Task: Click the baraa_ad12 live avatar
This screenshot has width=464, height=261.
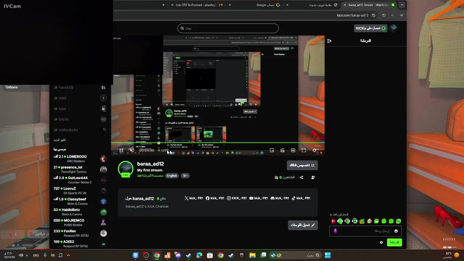Action: (125, 169)
